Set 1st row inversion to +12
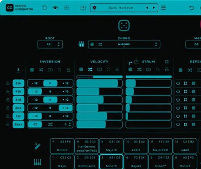201x169 pixels. click(x=65, y=116)
